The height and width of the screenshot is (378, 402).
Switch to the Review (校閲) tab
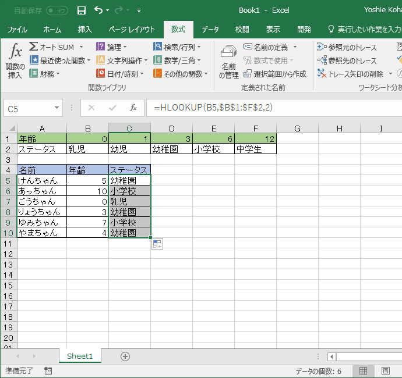(242, 30)
